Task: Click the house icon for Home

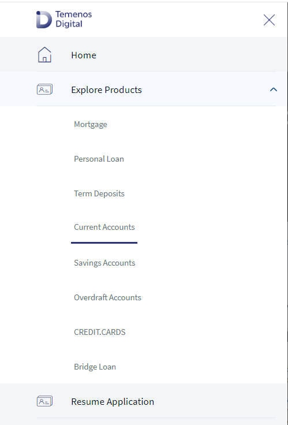Action: click(44, 54)
